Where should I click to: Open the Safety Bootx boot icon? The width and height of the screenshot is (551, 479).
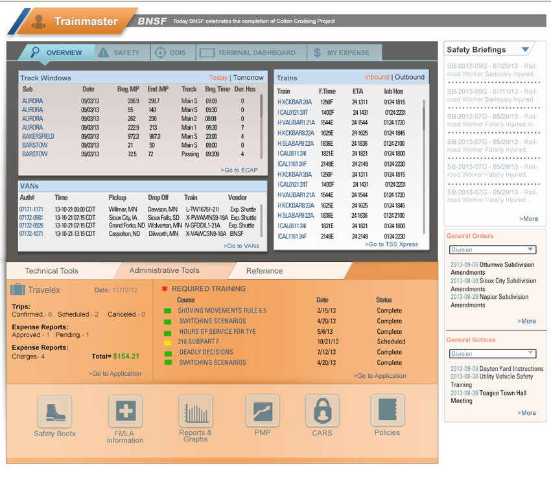point(54,411)
